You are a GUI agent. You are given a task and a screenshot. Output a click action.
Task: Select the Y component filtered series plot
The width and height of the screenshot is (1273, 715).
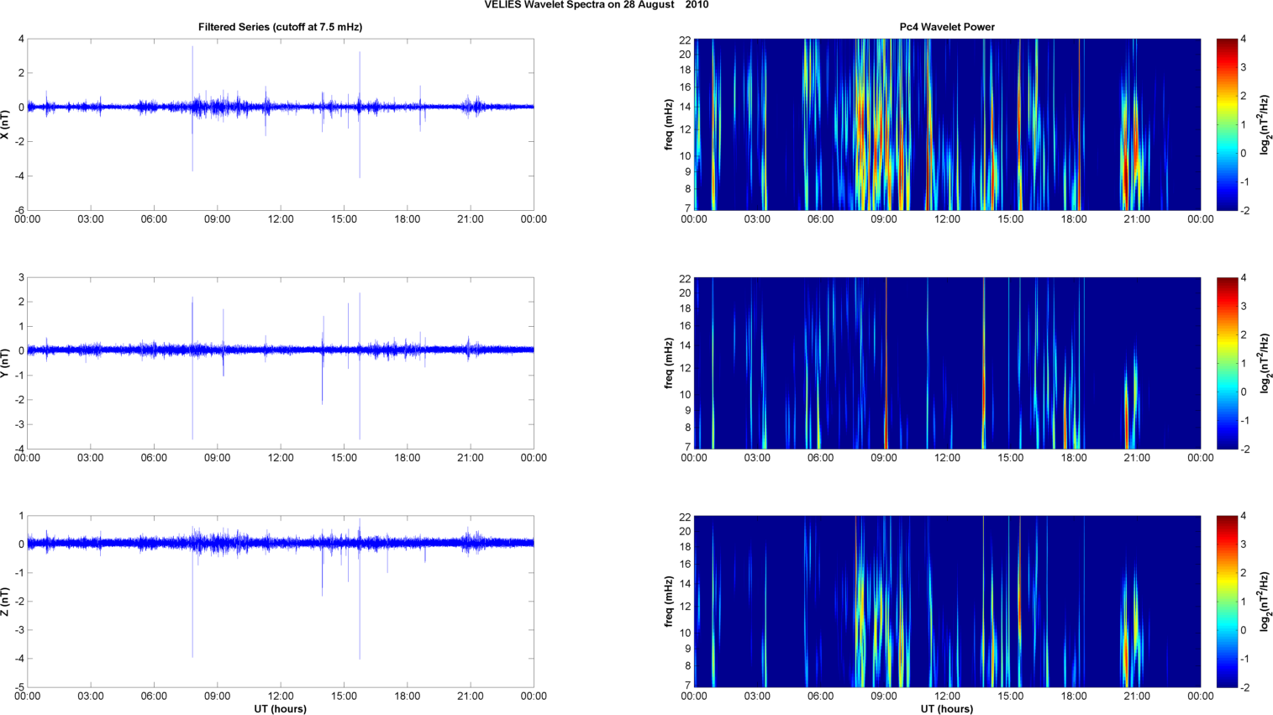[x=280, y=363]
